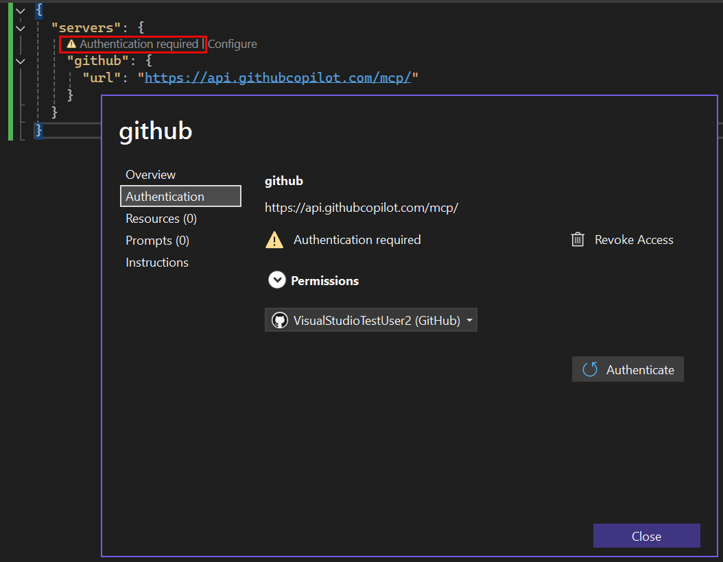Click the large github dialog title

pyautogui.click(x=156, y=132)
